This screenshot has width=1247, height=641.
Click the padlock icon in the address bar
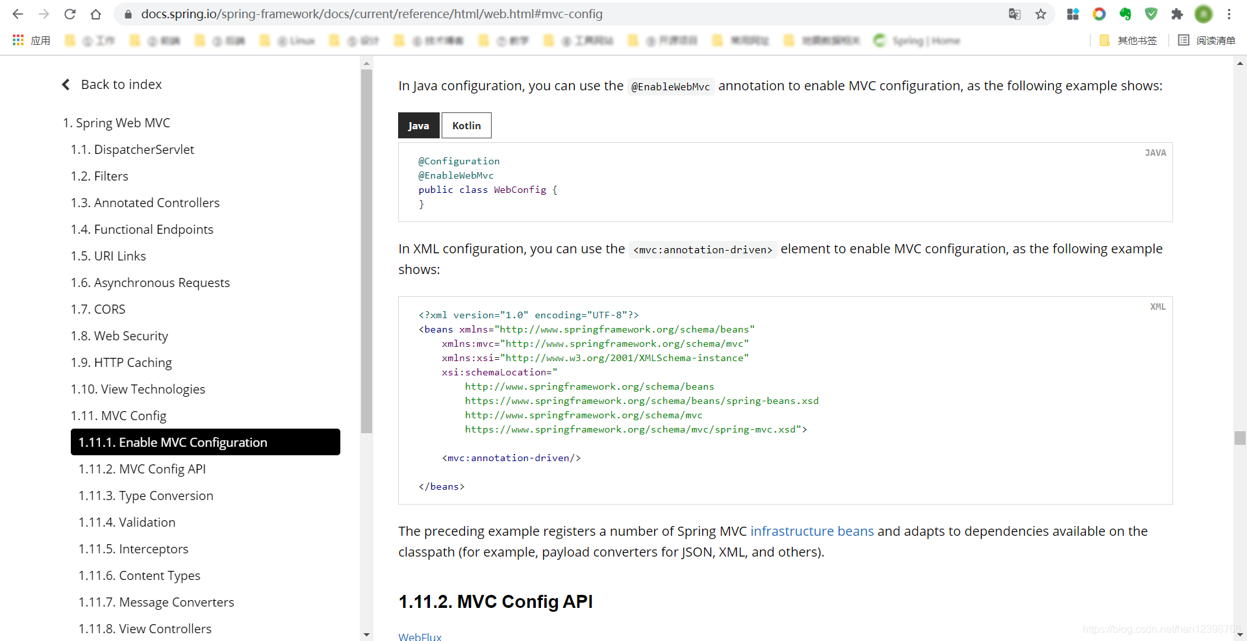pyautogui.click(x=127, y=14)
